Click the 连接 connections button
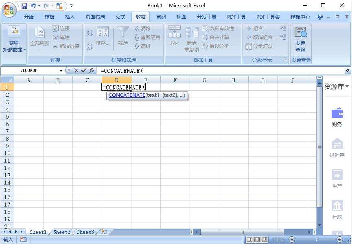The width and height of the screenshot is (352, 244). tap(61, 28)
